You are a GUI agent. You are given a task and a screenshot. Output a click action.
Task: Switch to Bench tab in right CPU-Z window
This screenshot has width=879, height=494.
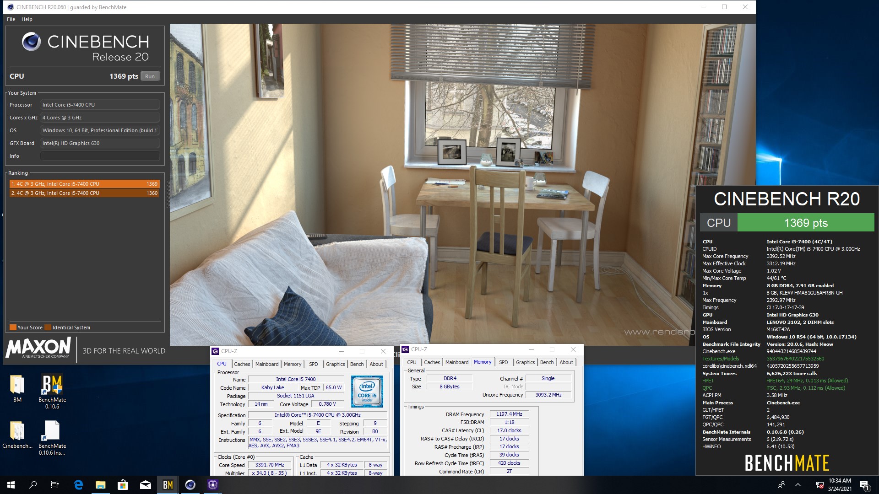coord(547,362)
